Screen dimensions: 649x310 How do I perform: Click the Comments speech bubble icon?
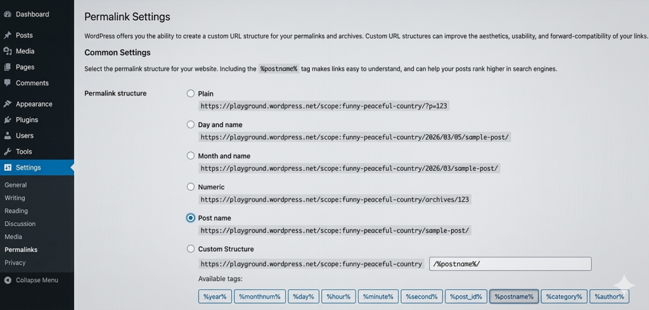(7, 83)
